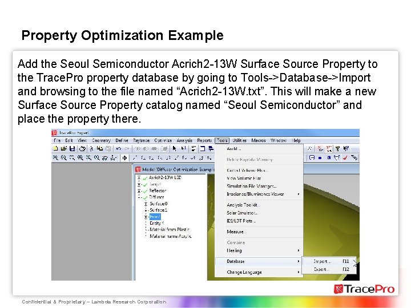The image size is (411, 308).
Task: Click the blue filled square render icon
Action: 320,157
